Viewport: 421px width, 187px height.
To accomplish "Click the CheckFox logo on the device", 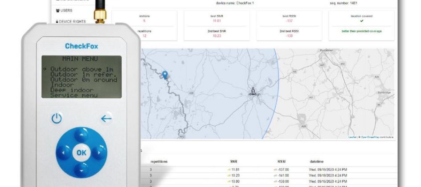I will pyautogui.click(x=82, y=46).
